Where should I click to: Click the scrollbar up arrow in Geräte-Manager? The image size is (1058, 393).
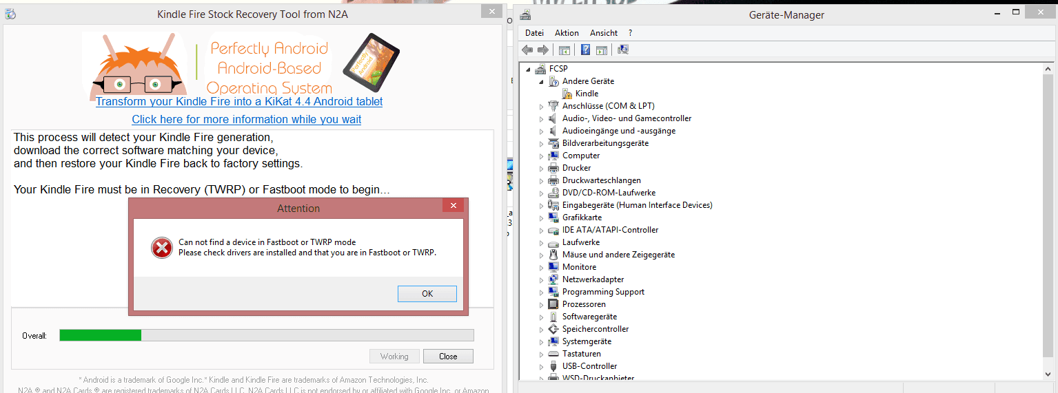tap(1049, 67)
